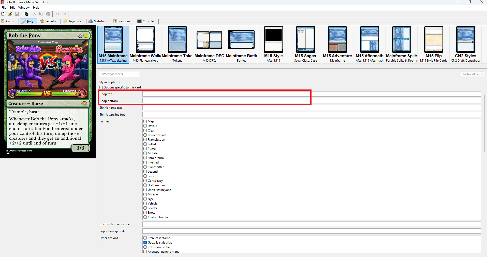
Task: Choose the Mainframe Walker planeswalker stylesheet
Action: point(145,44)
